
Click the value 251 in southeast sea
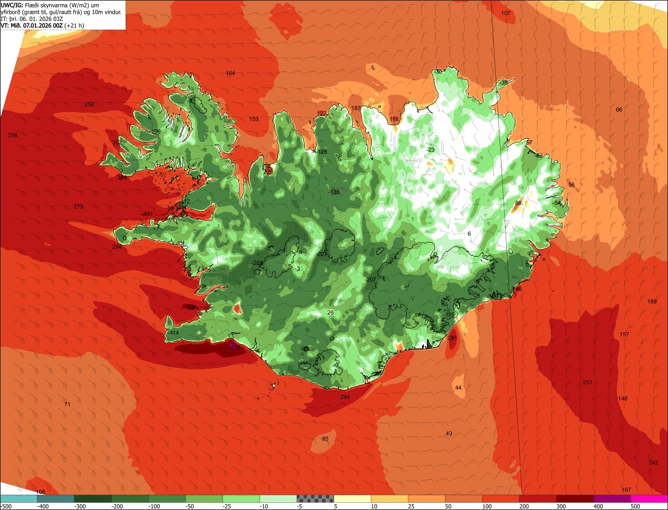tap(588, 383)
